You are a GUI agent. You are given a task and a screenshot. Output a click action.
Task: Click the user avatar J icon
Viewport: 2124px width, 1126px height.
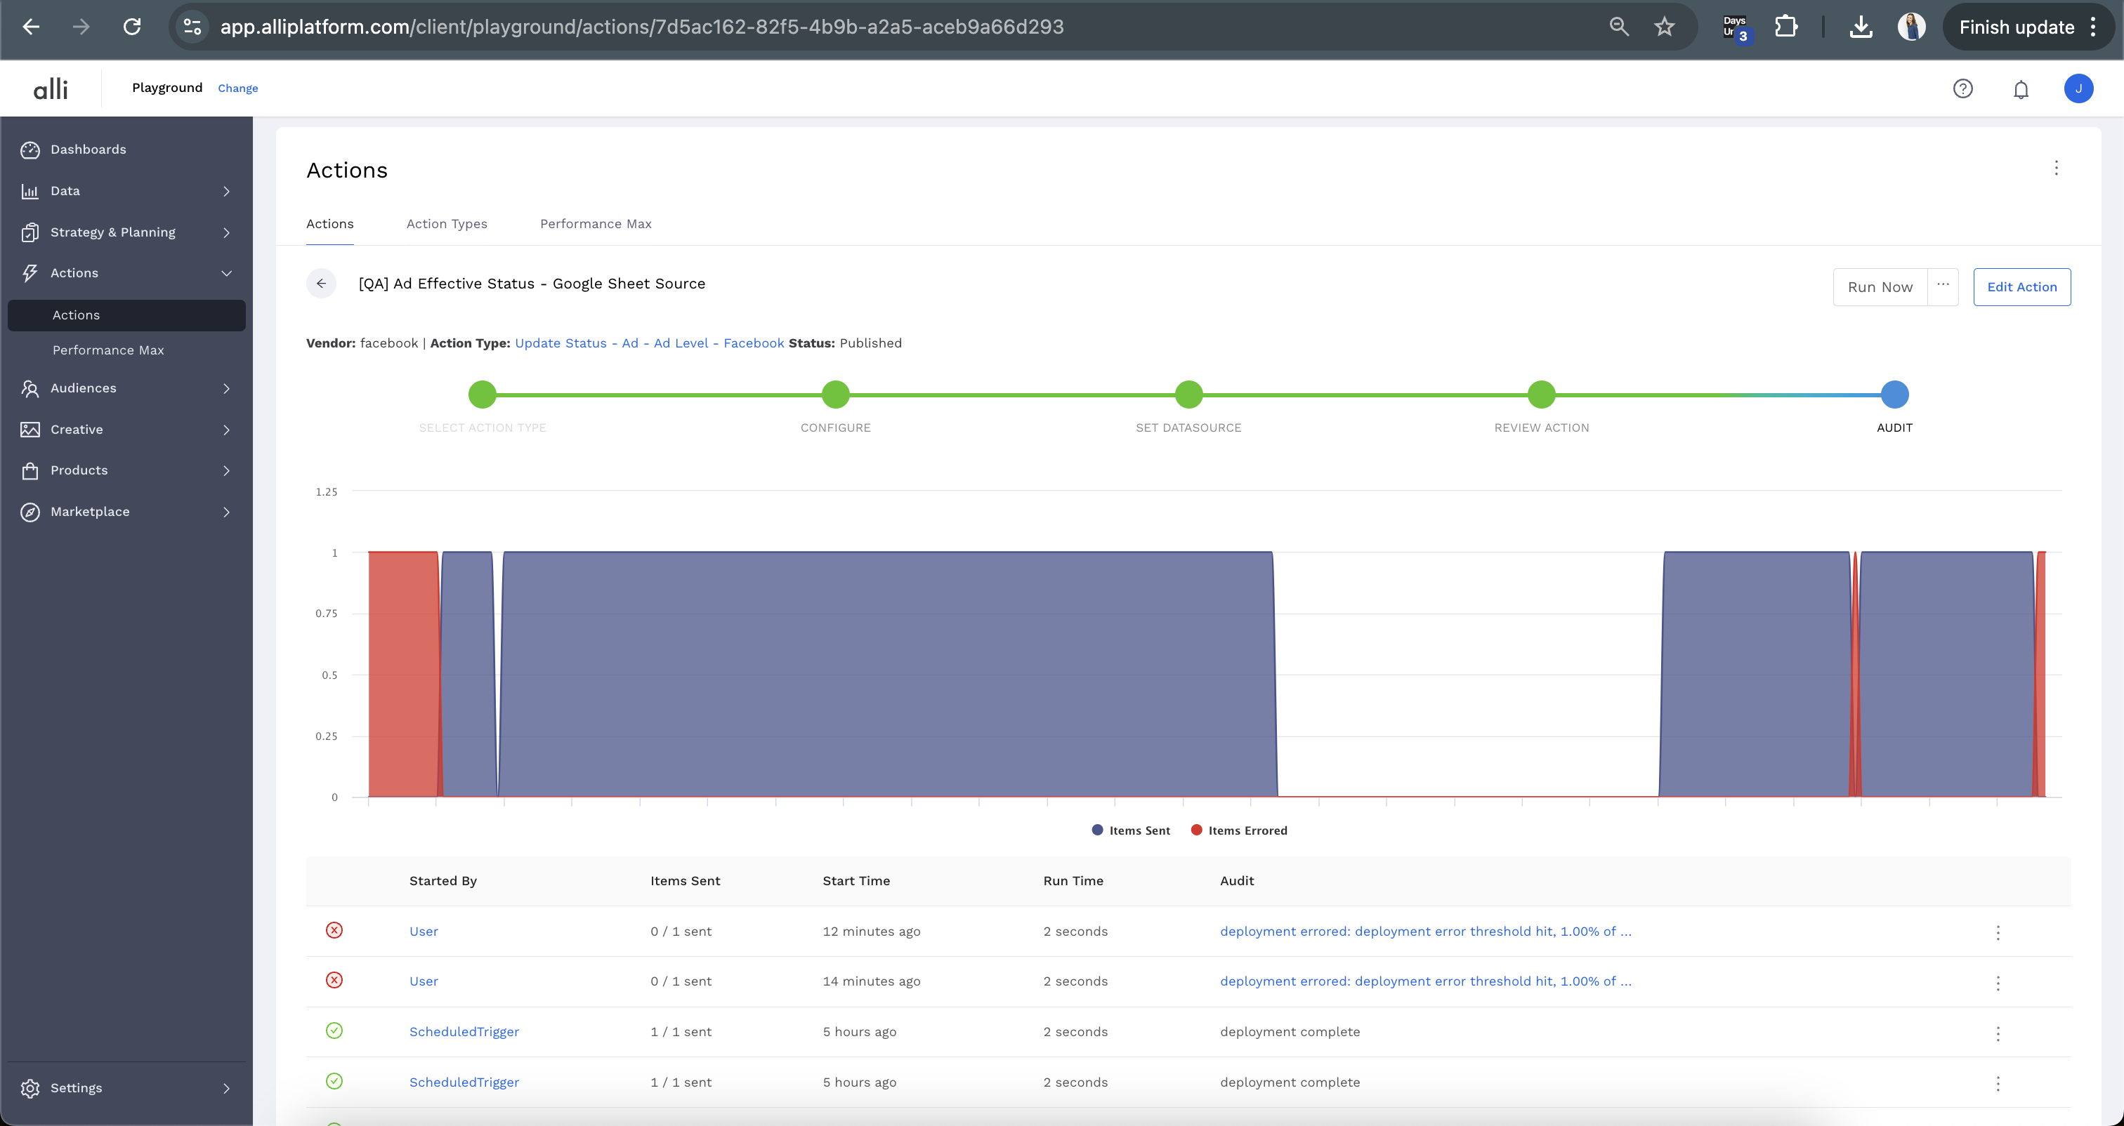[2078, 88]
